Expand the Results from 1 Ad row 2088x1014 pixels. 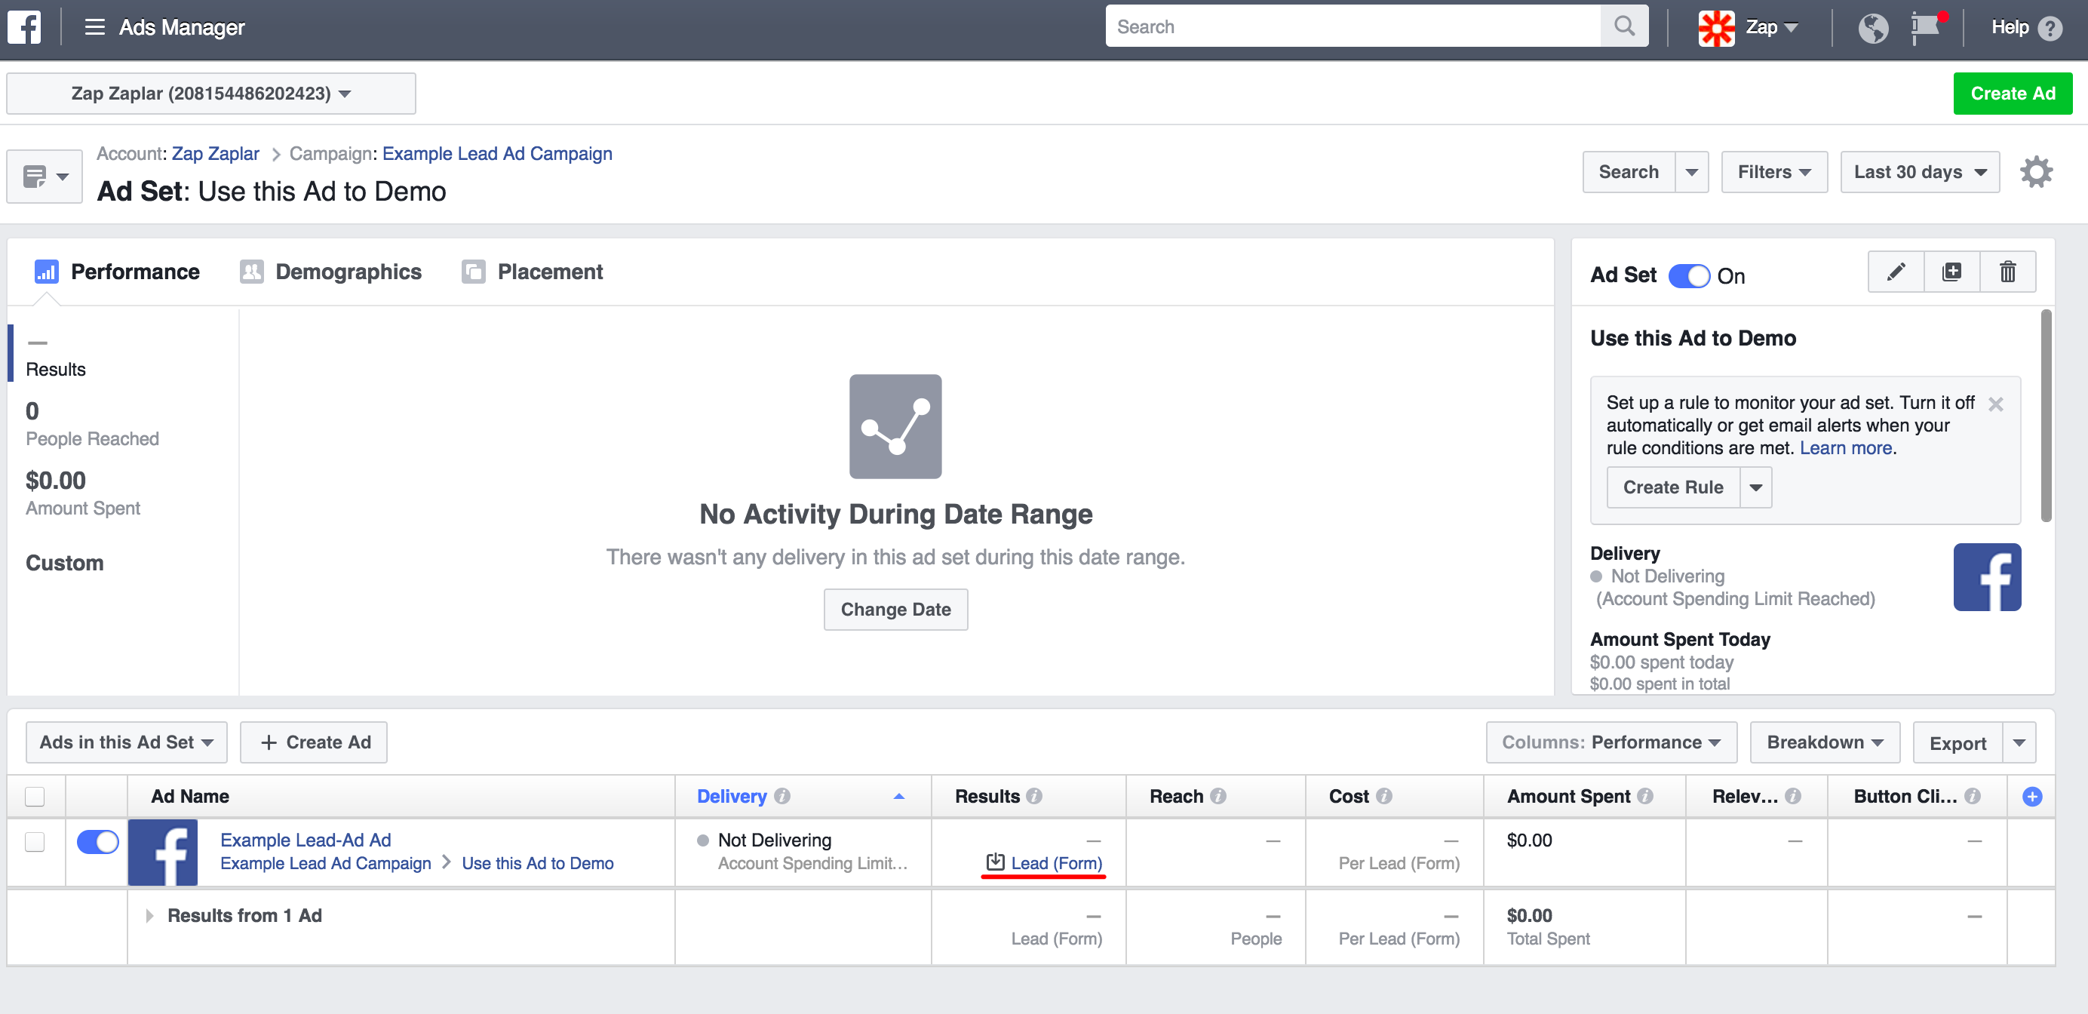click(149, 915)
